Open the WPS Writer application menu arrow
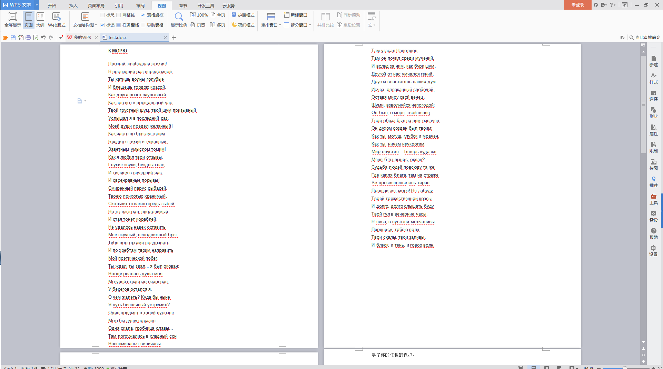Viewport: 663px width, 369px height. point(37,5)
